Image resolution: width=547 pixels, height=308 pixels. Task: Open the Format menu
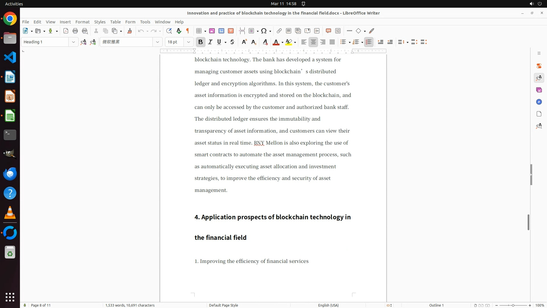click(82, 22)
